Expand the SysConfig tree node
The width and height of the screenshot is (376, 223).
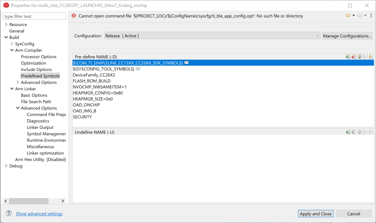[12, 44]
